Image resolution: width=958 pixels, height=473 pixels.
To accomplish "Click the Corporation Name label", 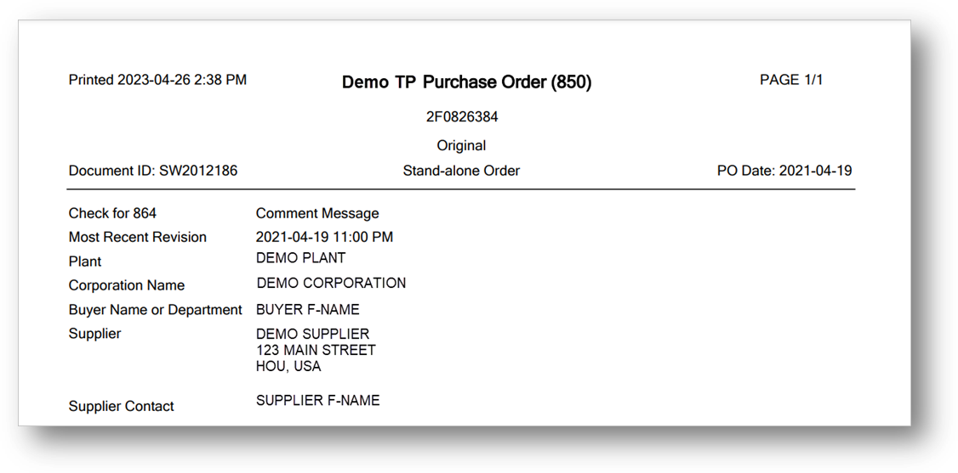I will pos(127,285).
